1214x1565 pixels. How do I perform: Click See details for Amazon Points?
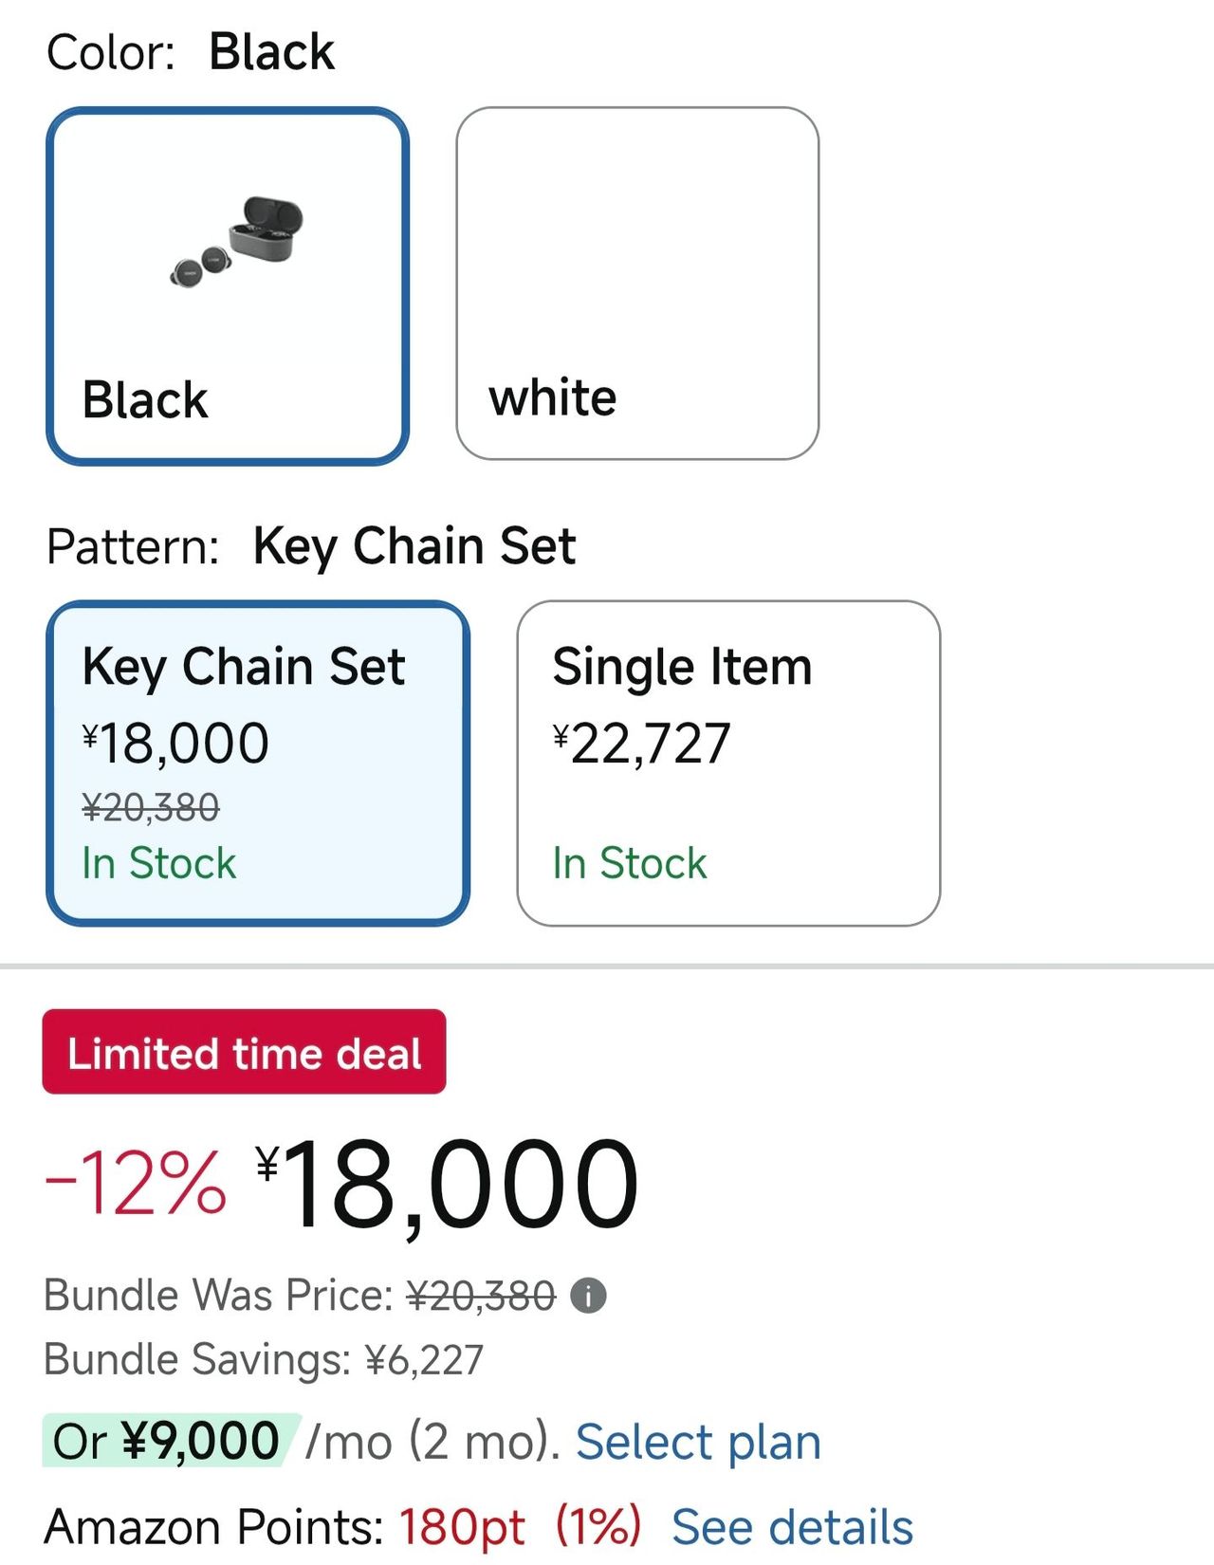[792, 1527]
